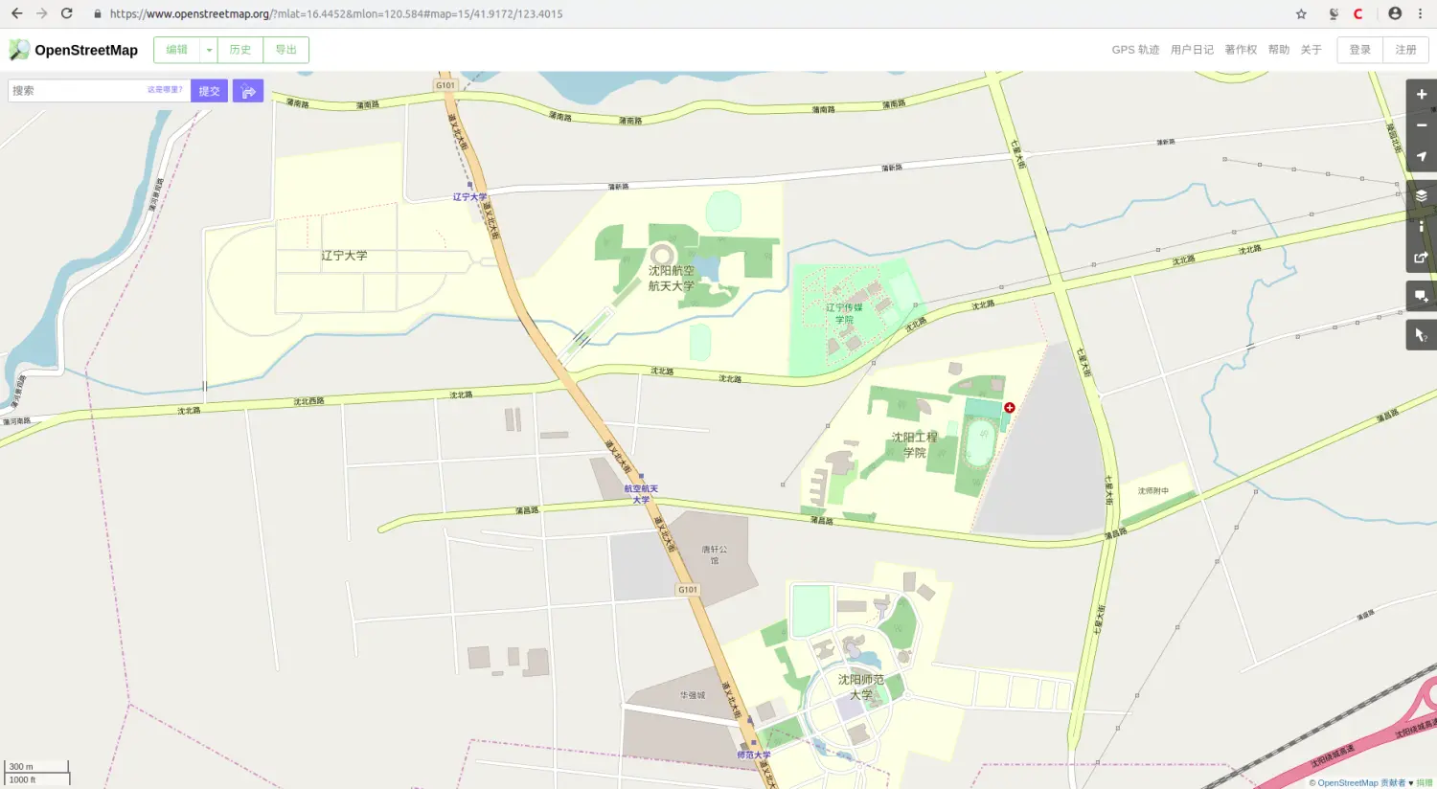Show my location using the arrow control
The image size is (1437, 789).
[1421, 156]
